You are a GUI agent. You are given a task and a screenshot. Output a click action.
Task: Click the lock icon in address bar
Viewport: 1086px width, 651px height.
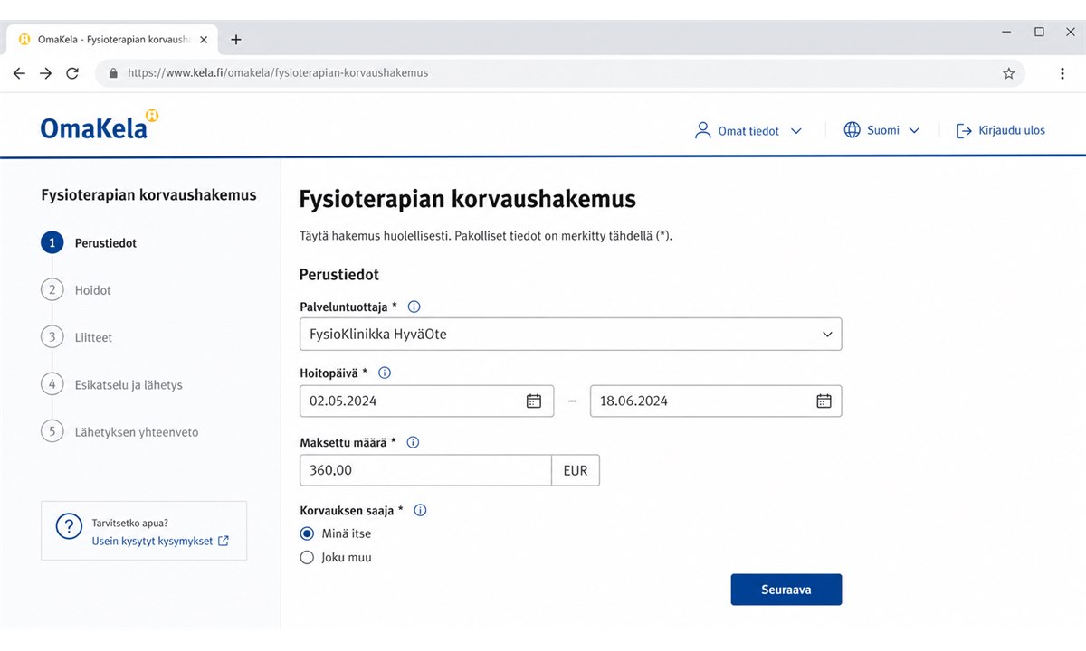(x=113, y=73)
